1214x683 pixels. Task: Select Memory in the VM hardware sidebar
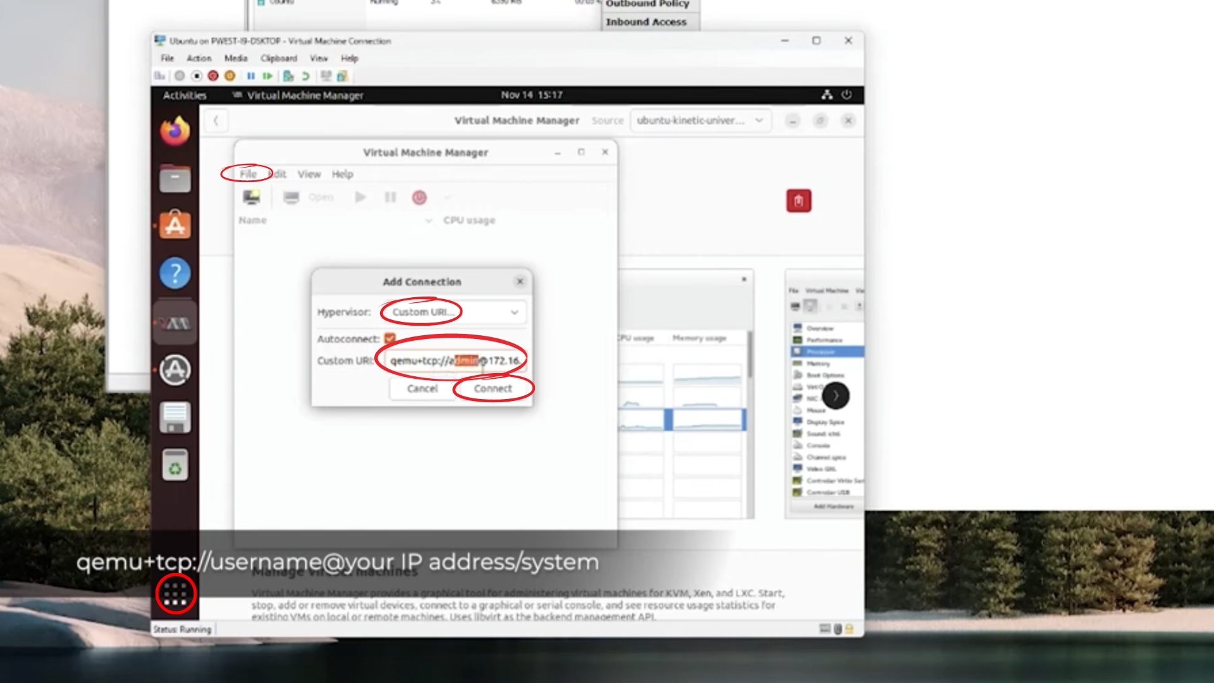(x=819, y=364)
